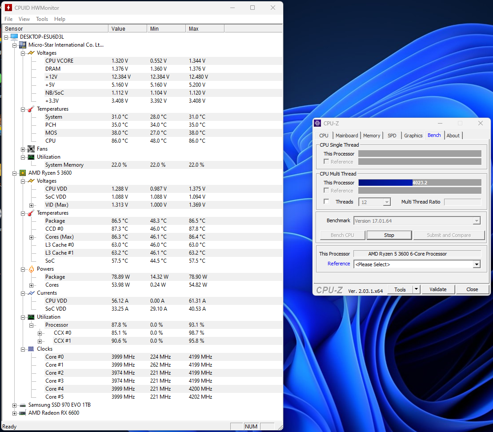Click the thermometer icon beside CPU Temperatures
493x432 pixels.
pos(31,213)
